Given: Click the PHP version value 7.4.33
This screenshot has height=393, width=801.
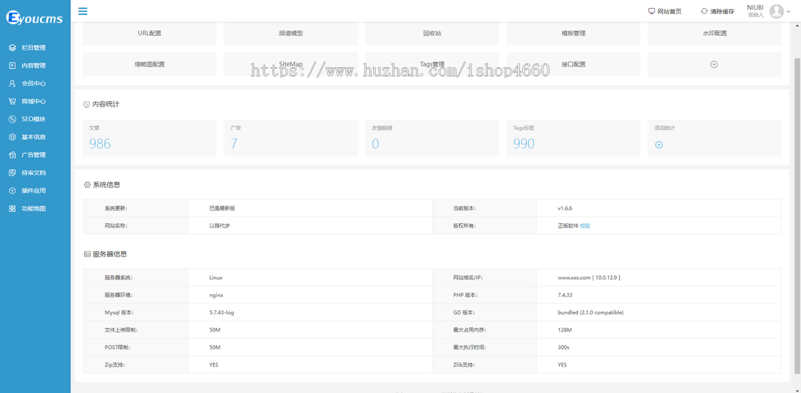Looking at the screenshot, I should click(566, 295).
